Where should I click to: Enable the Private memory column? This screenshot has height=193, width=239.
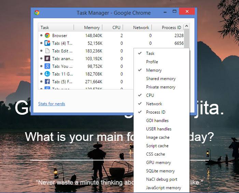click(x=161, y=87)
